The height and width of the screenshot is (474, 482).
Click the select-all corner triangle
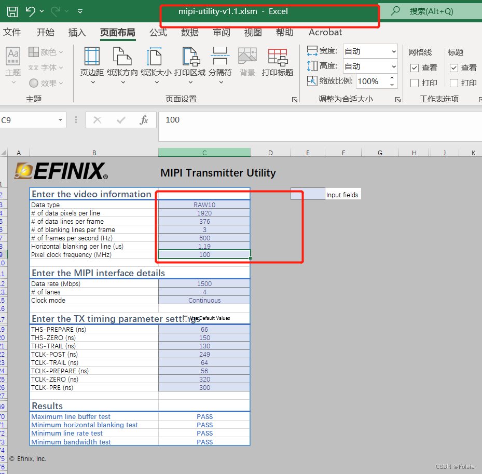tap(4, 153)
